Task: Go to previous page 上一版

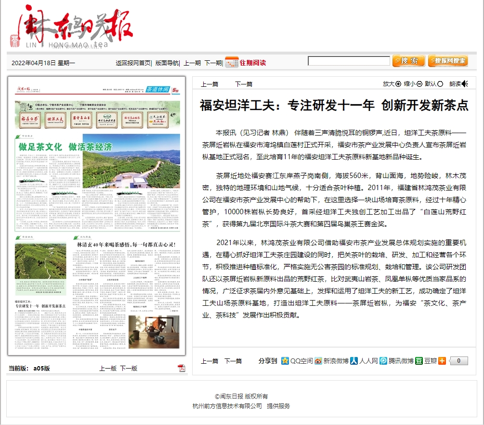Action: pos(108,369)
